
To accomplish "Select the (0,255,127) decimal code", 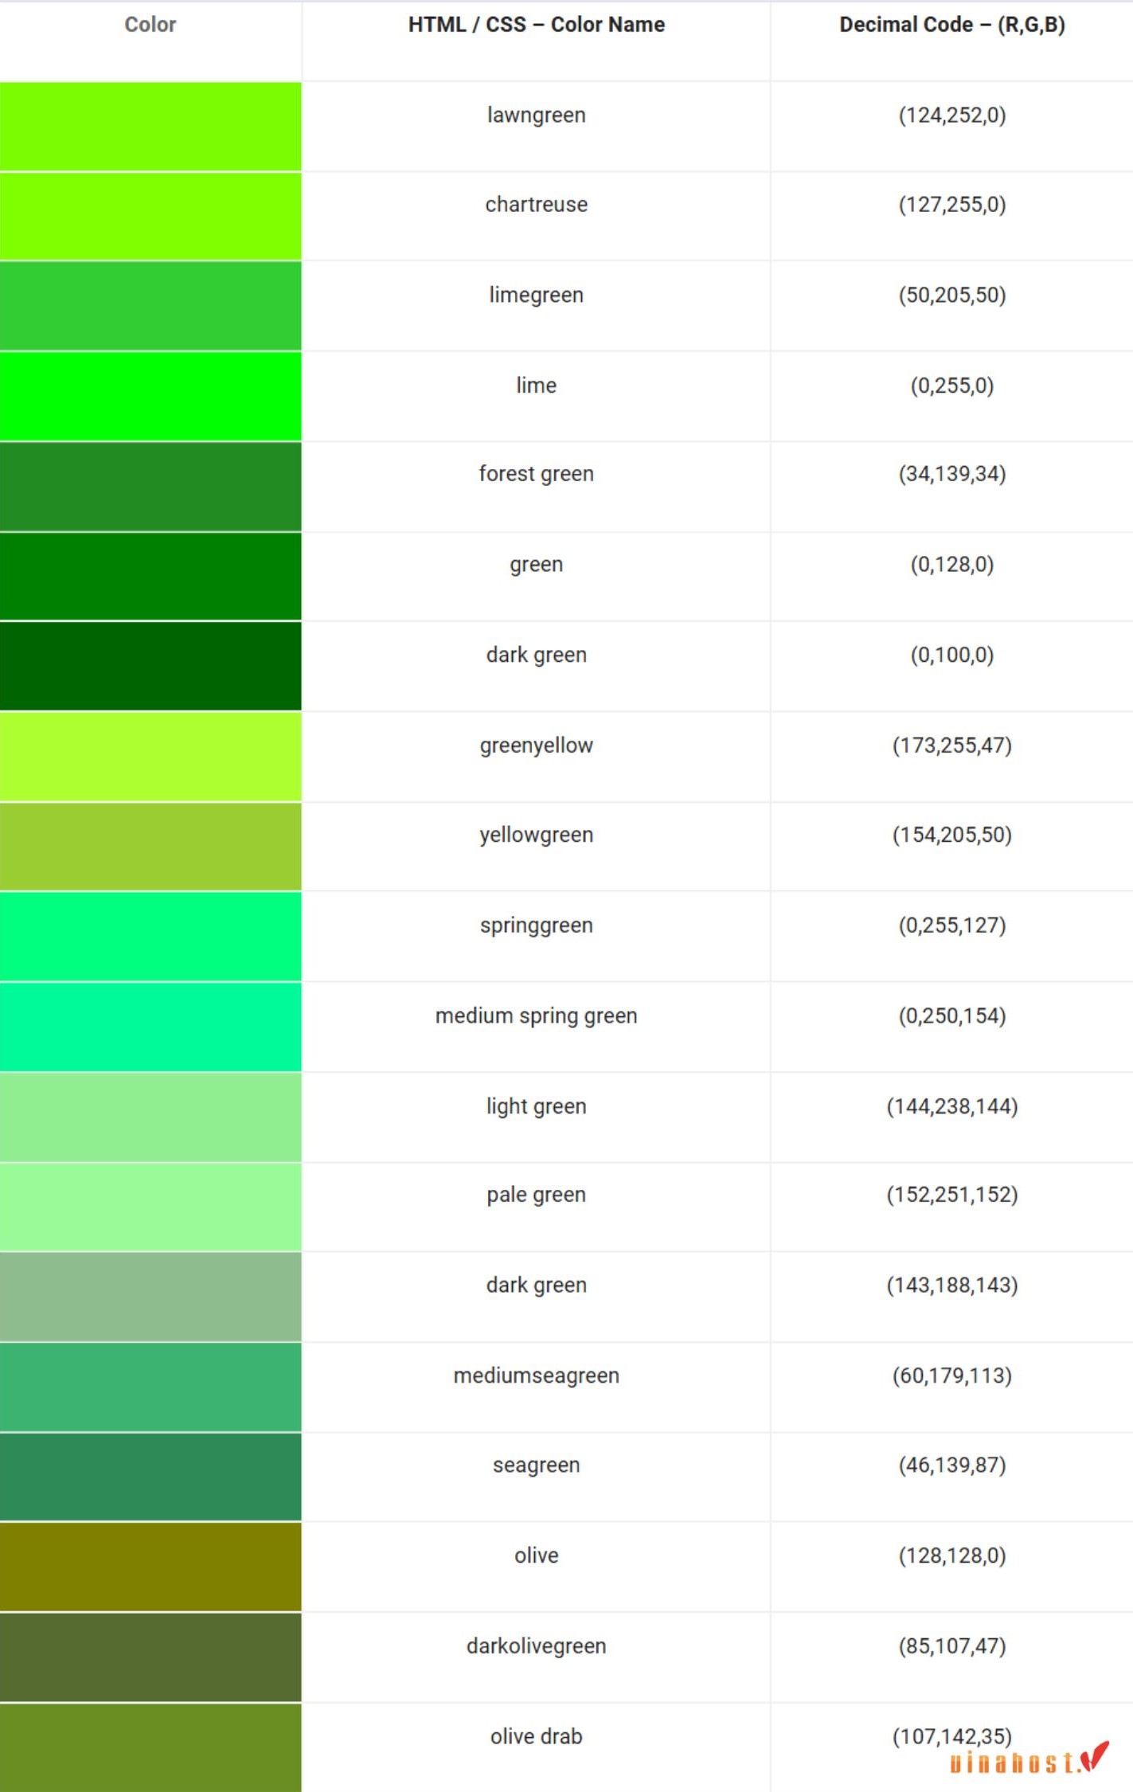I will 952,925.
